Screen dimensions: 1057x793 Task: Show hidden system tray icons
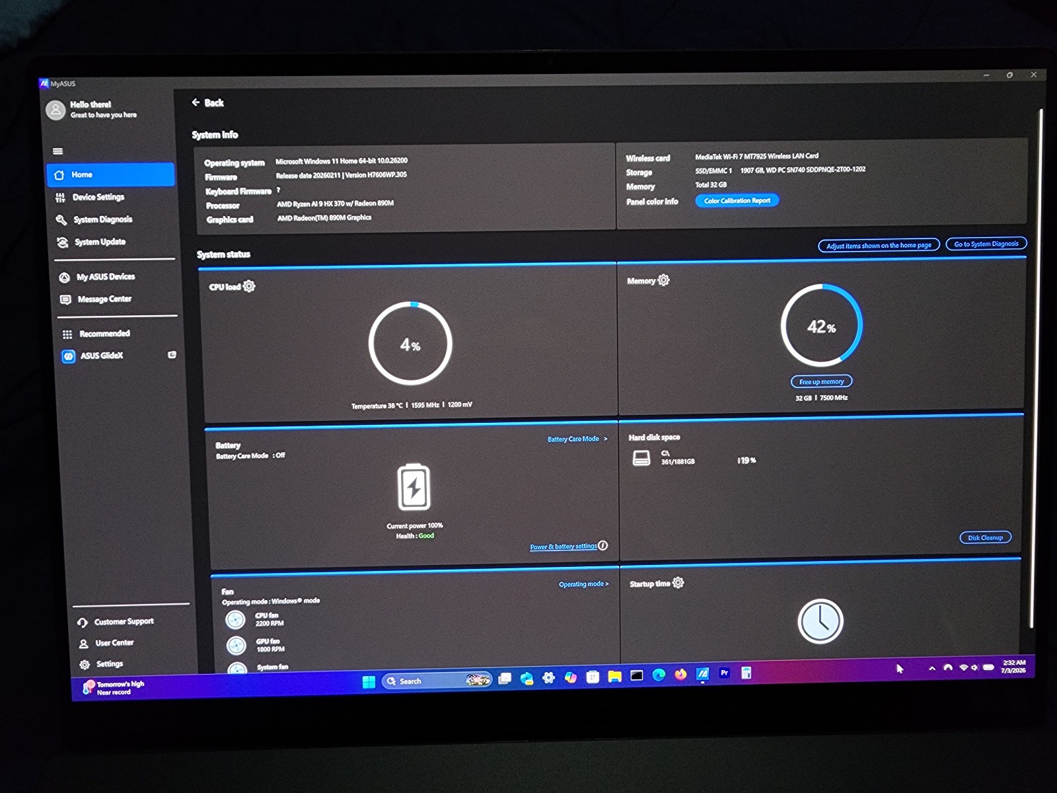(932, 668)
